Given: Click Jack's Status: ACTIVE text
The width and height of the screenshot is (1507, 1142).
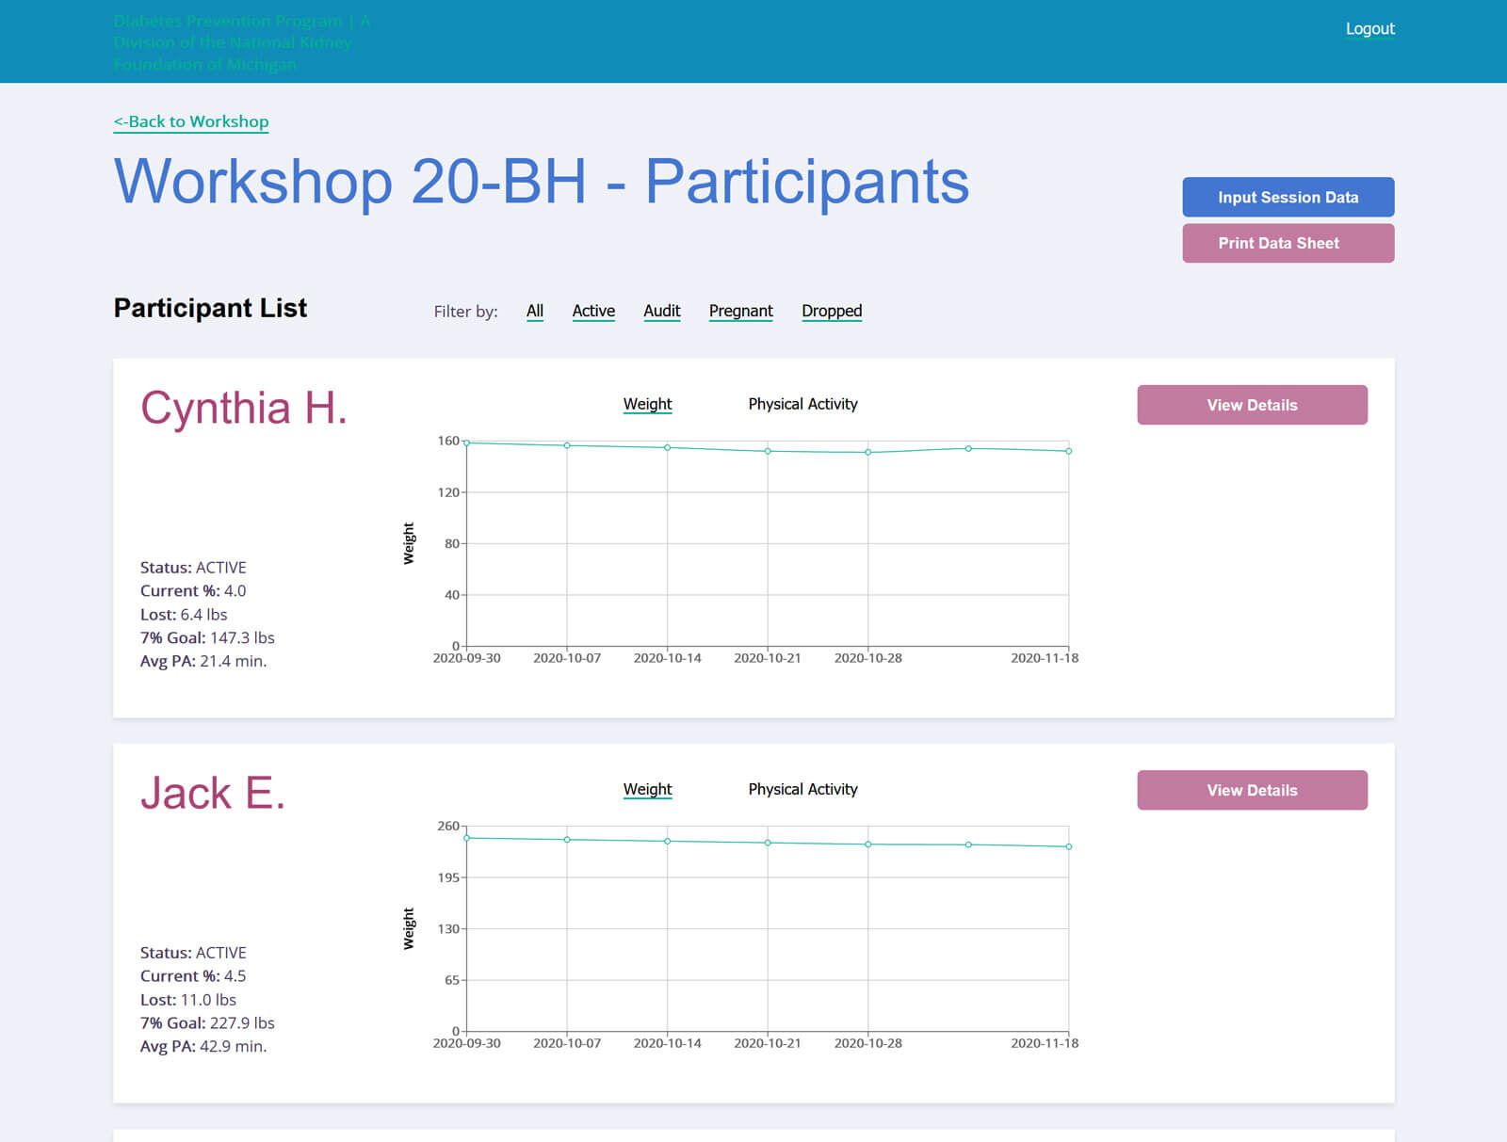Looking at the screenshot, I should click(x=193, y=953).
